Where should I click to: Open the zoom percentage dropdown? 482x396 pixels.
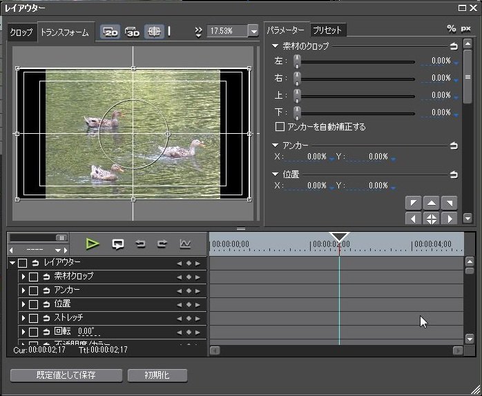coord(253,32)
